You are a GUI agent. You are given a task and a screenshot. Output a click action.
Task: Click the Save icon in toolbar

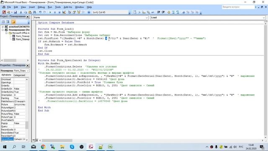coord(15,12)
